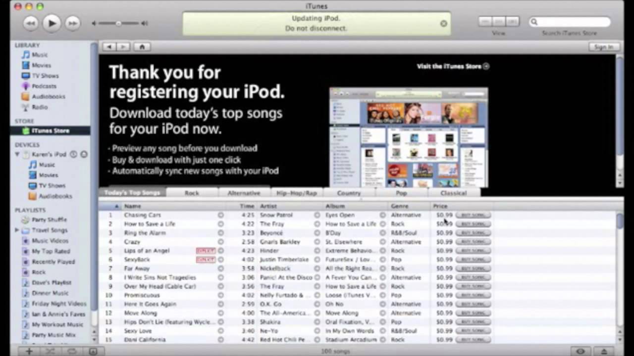Expand the Travel Songs folder

17,230
